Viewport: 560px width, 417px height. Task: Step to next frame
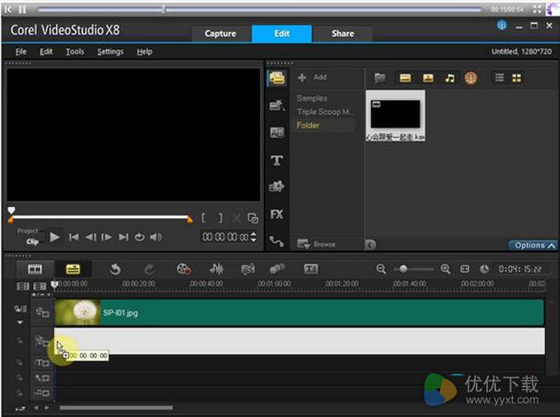point(106,237)
